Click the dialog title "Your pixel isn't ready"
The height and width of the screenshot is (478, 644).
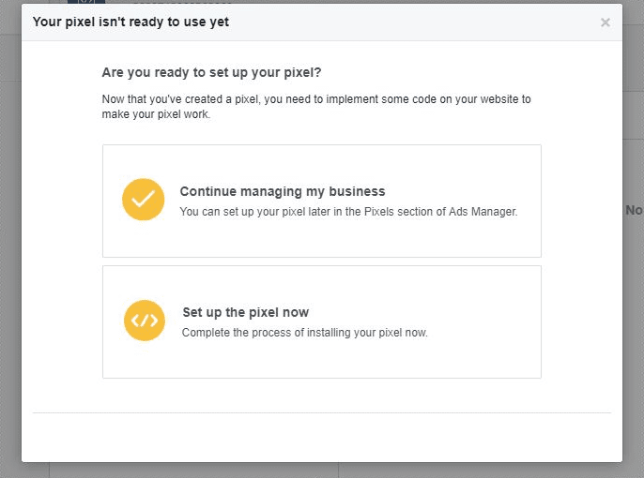click(x=130, y=22)
